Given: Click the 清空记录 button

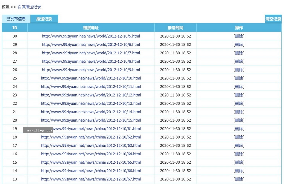Looking at the screenshot, I should tap(273, 19).
